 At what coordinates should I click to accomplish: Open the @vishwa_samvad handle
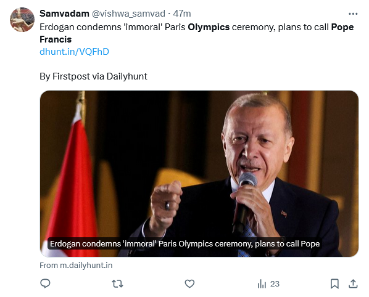tap(128, 14)
